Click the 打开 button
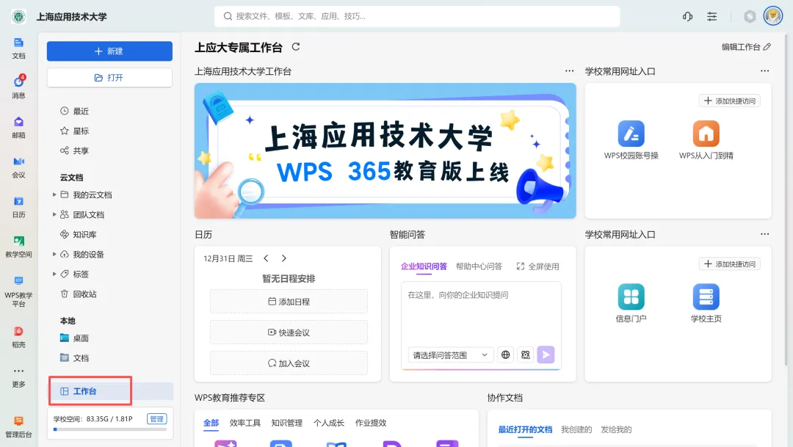793x447 pixels. [x=109, y=77]
